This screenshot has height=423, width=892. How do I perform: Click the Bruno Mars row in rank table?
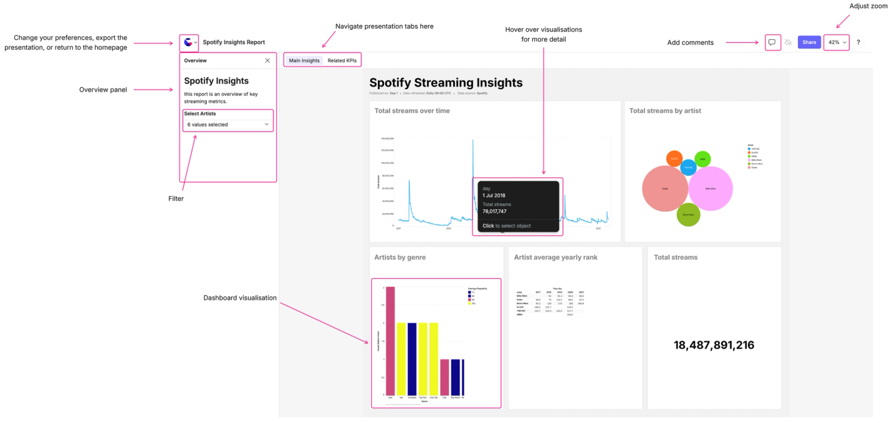click(550, 303)
